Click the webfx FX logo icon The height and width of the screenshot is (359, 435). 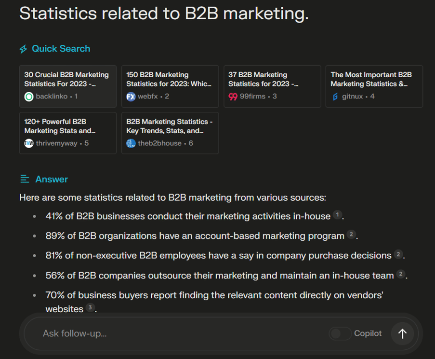point(131,97)
